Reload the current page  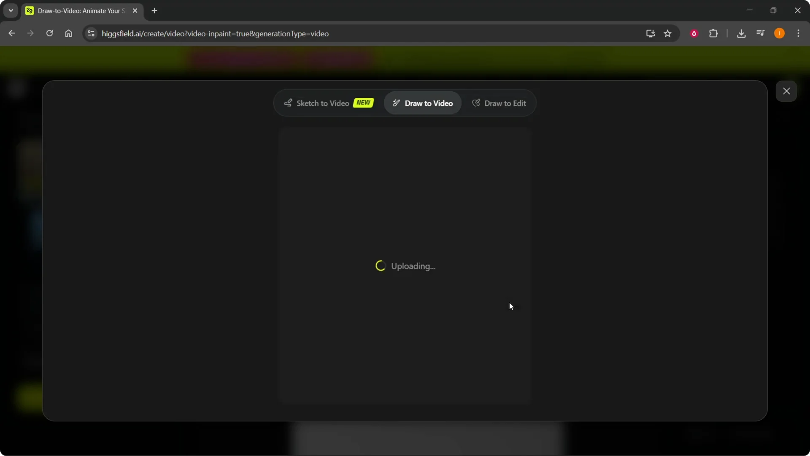point(49,33)
